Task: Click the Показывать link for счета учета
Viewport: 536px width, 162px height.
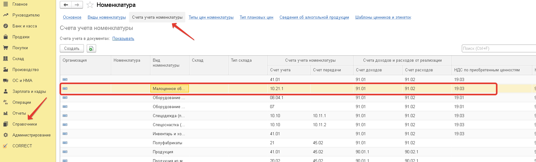Action: click(123, 39)
